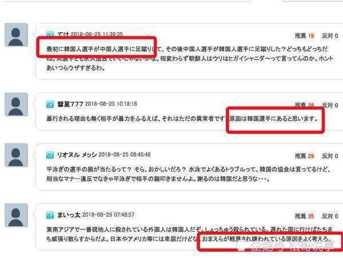Screen dimensions: 343x258
Task: Recommend (推薦) the comment by てけ
Action: pos(305,35)
